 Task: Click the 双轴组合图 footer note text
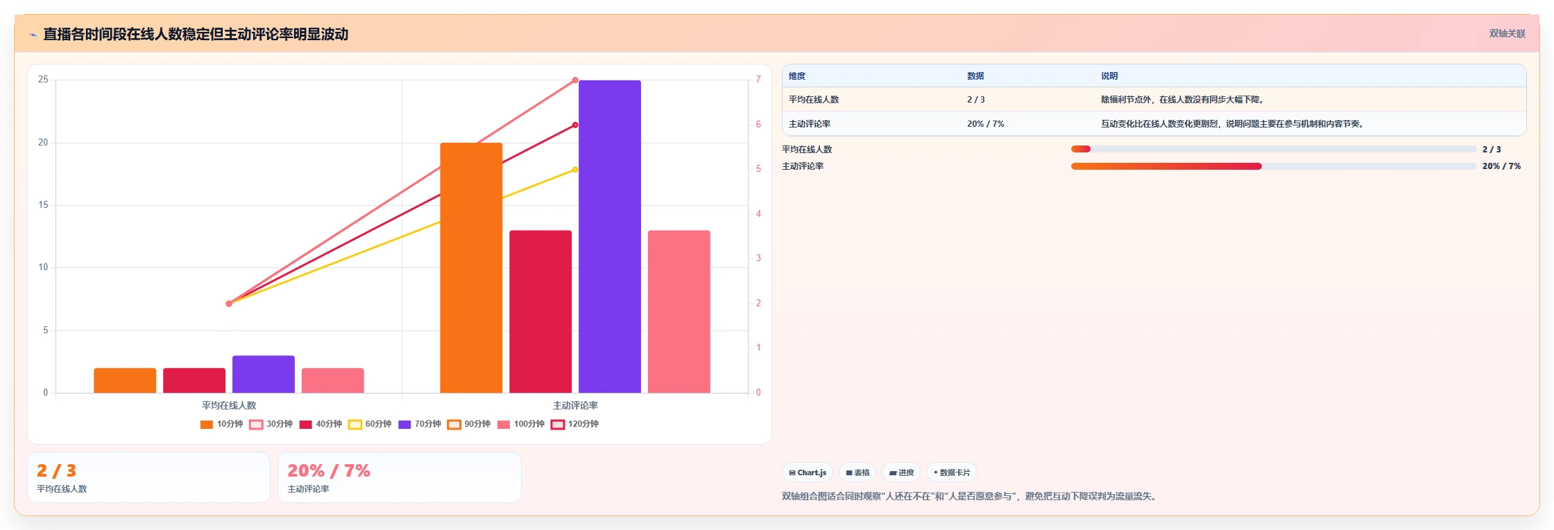971,496
